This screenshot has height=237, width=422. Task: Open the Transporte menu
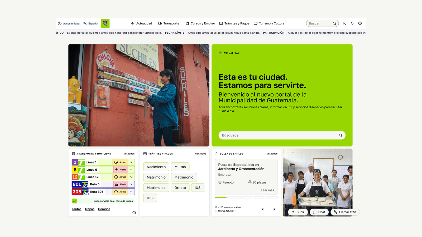pos(169,23)
